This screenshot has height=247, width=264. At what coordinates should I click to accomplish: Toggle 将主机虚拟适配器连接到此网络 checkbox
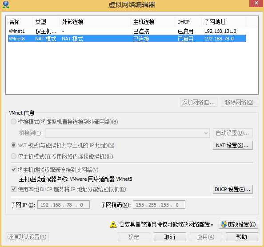[13, 169]
